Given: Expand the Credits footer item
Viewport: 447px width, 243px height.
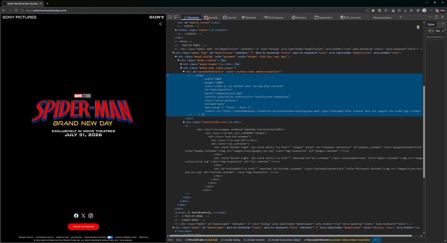Looking at the screenshot, I should 143,237.
